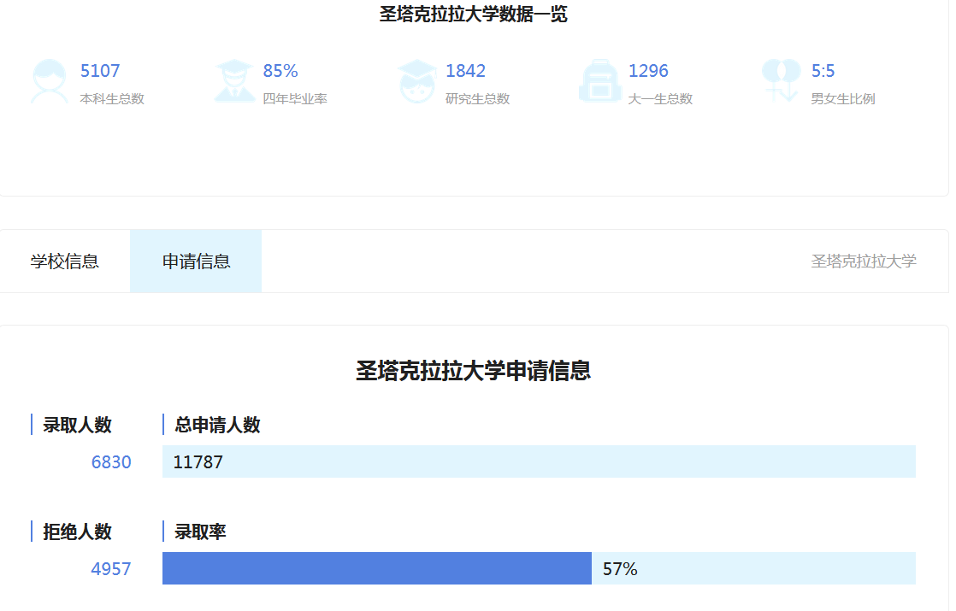Click the 57% acceptance rate label
The image size is (956, 611).
point(620,569)
